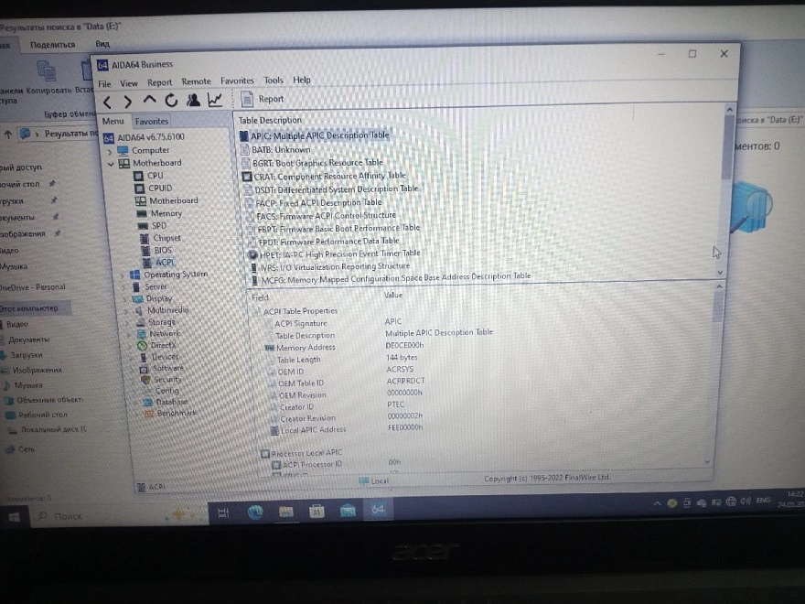The height and width of the screenshot is (604, 805).
Task: Expand the Computer tree node
Action: point(110,152)
